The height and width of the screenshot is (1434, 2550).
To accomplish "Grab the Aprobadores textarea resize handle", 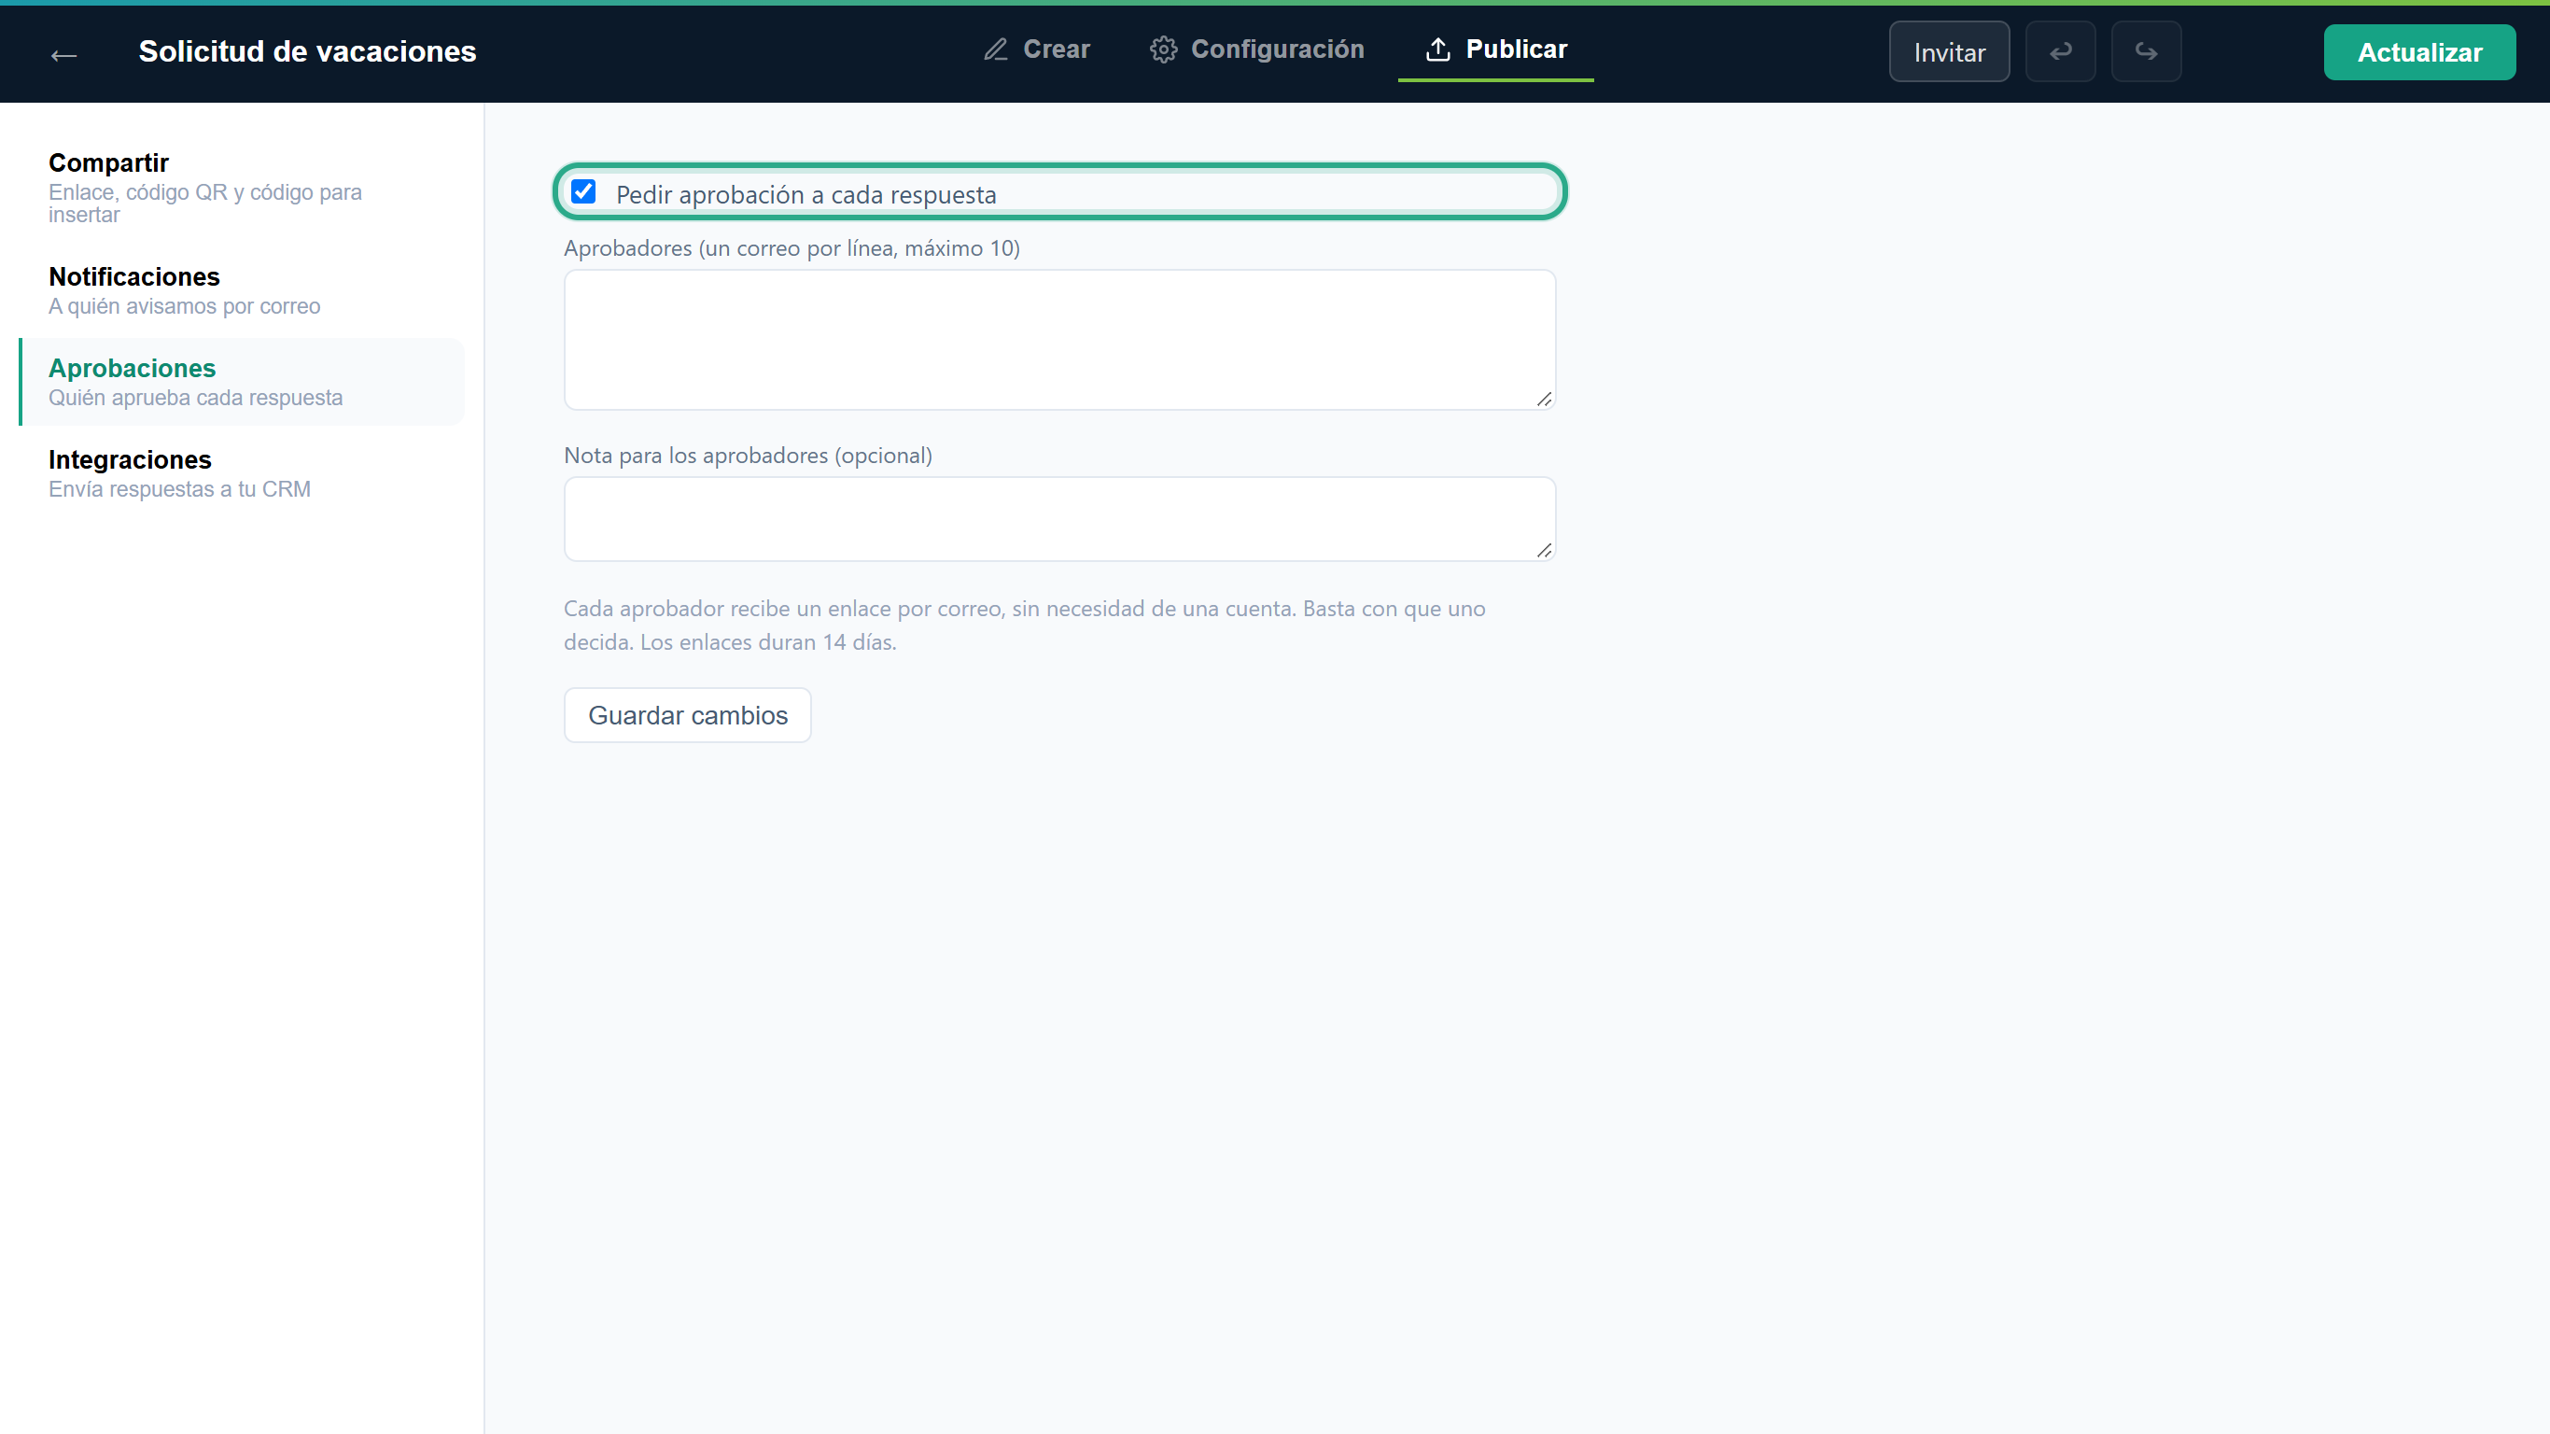I will [1544, 399].
